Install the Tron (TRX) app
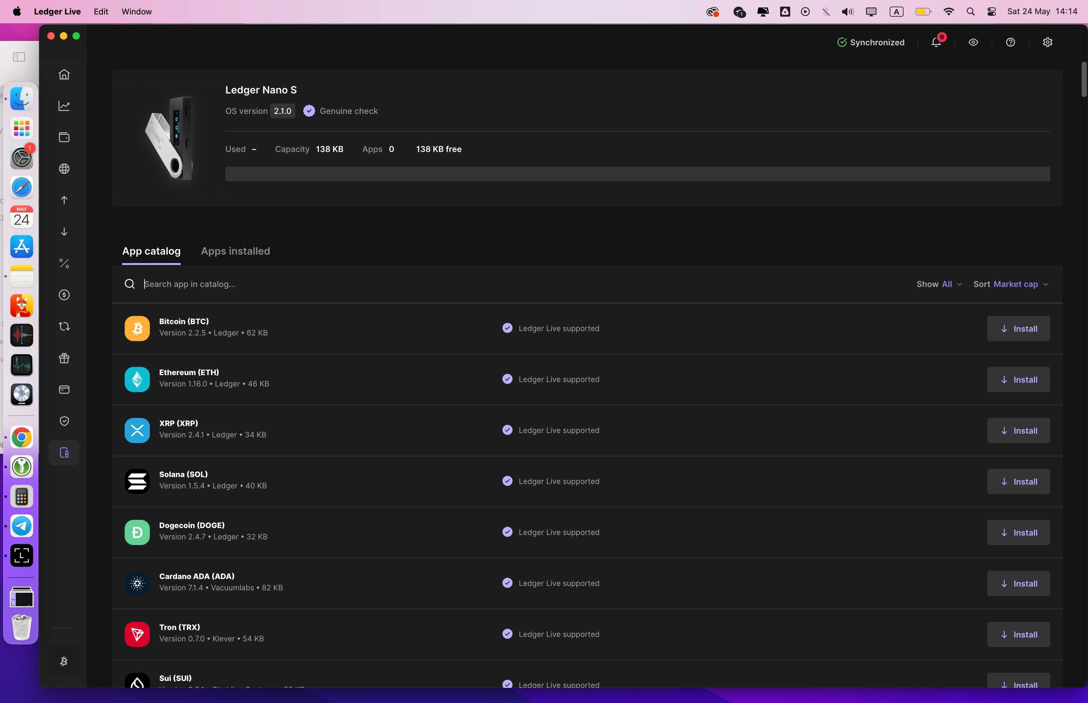Image resolution: width=1088 pixels, height=703 pixels. 1018,634
